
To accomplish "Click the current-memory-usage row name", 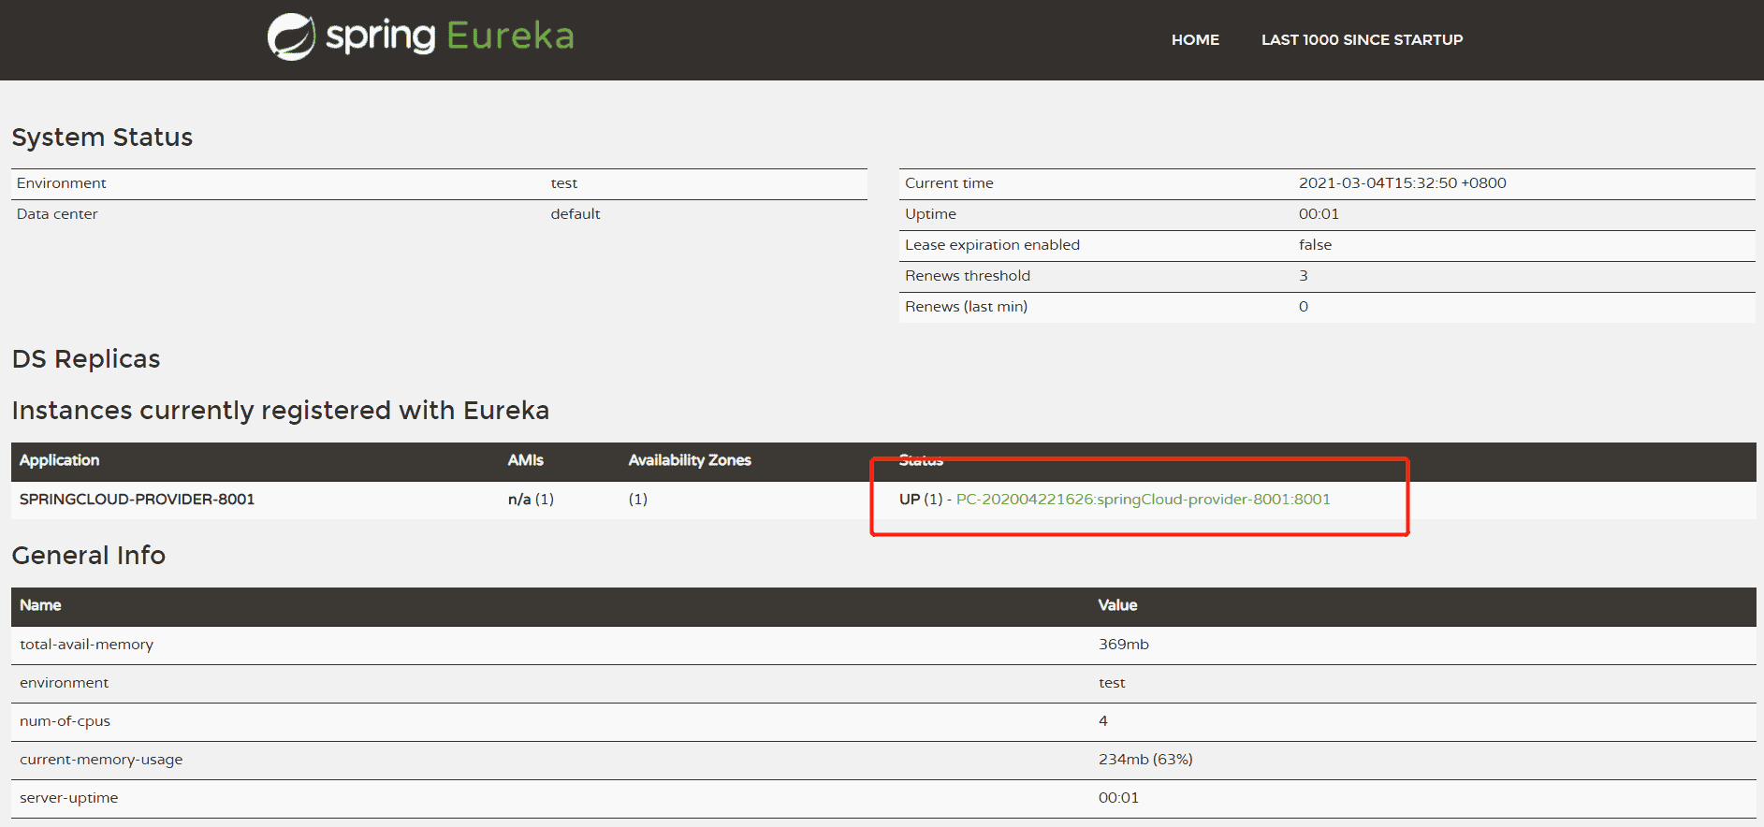I will (101, 760).
